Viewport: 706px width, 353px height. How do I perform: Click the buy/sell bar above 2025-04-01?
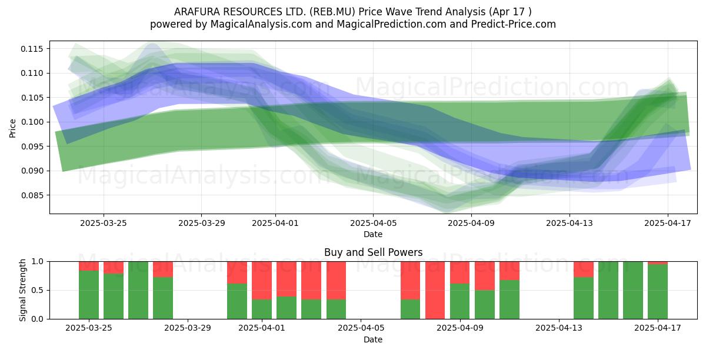point(262,290)
